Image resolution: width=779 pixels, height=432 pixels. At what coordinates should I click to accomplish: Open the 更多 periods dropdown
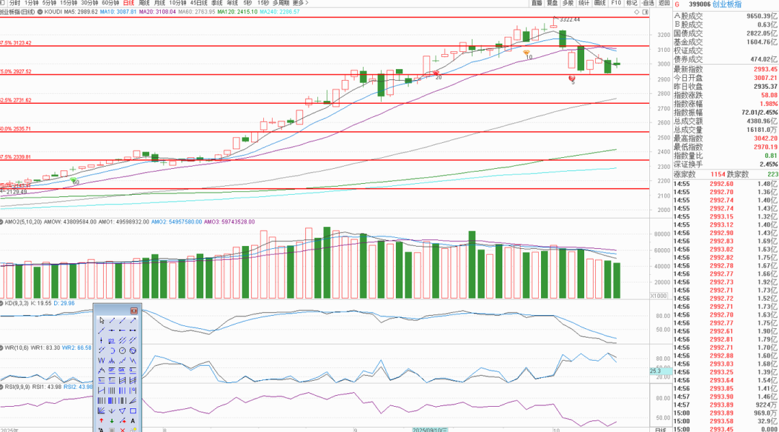click(299, 3)
